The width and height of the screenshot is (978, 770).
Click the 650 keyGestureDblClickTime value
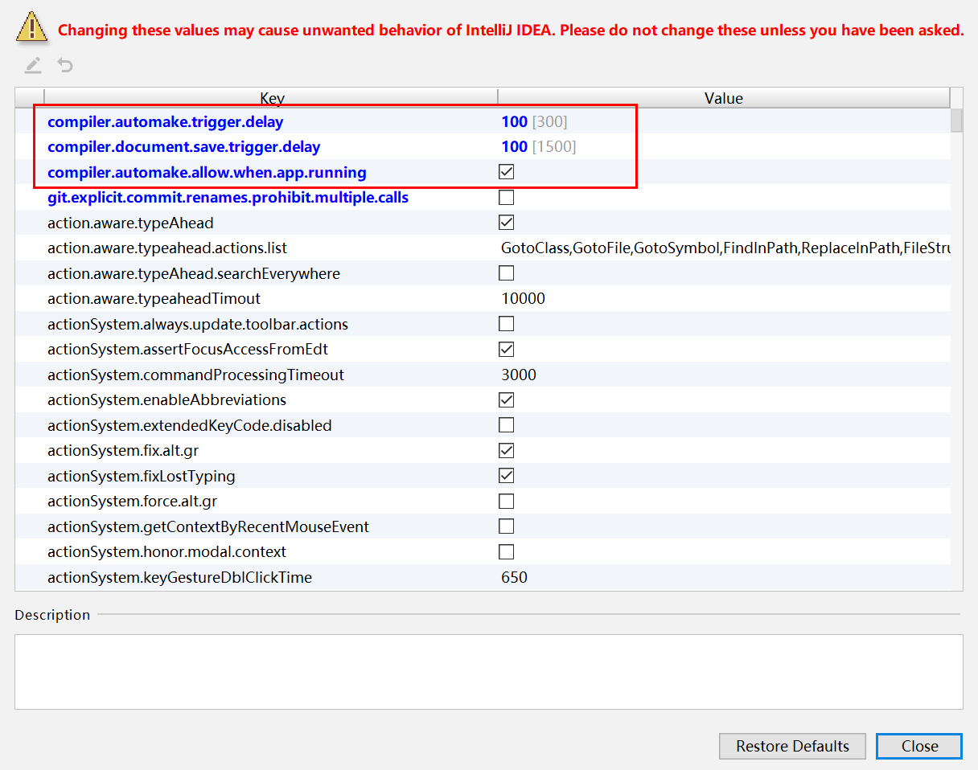(514, 577)
